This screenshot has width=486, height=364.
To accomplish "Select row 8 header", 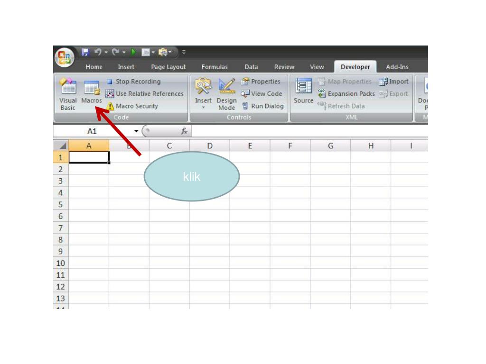I will pos(61,239).
